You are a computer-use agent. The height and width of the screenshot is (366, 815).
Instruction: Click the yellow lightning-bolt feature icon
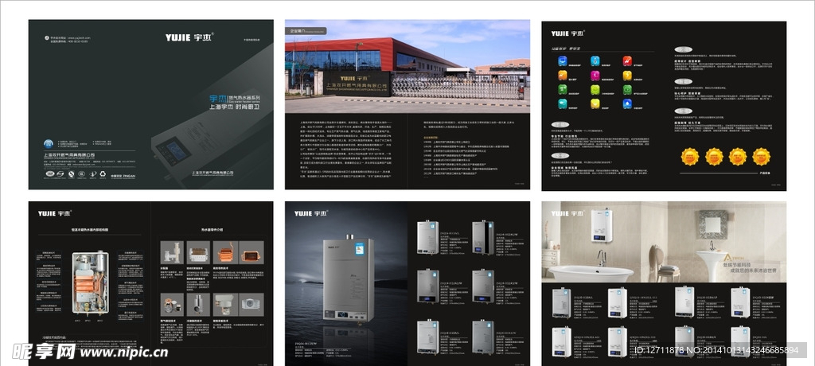click(x=627, y=76)
